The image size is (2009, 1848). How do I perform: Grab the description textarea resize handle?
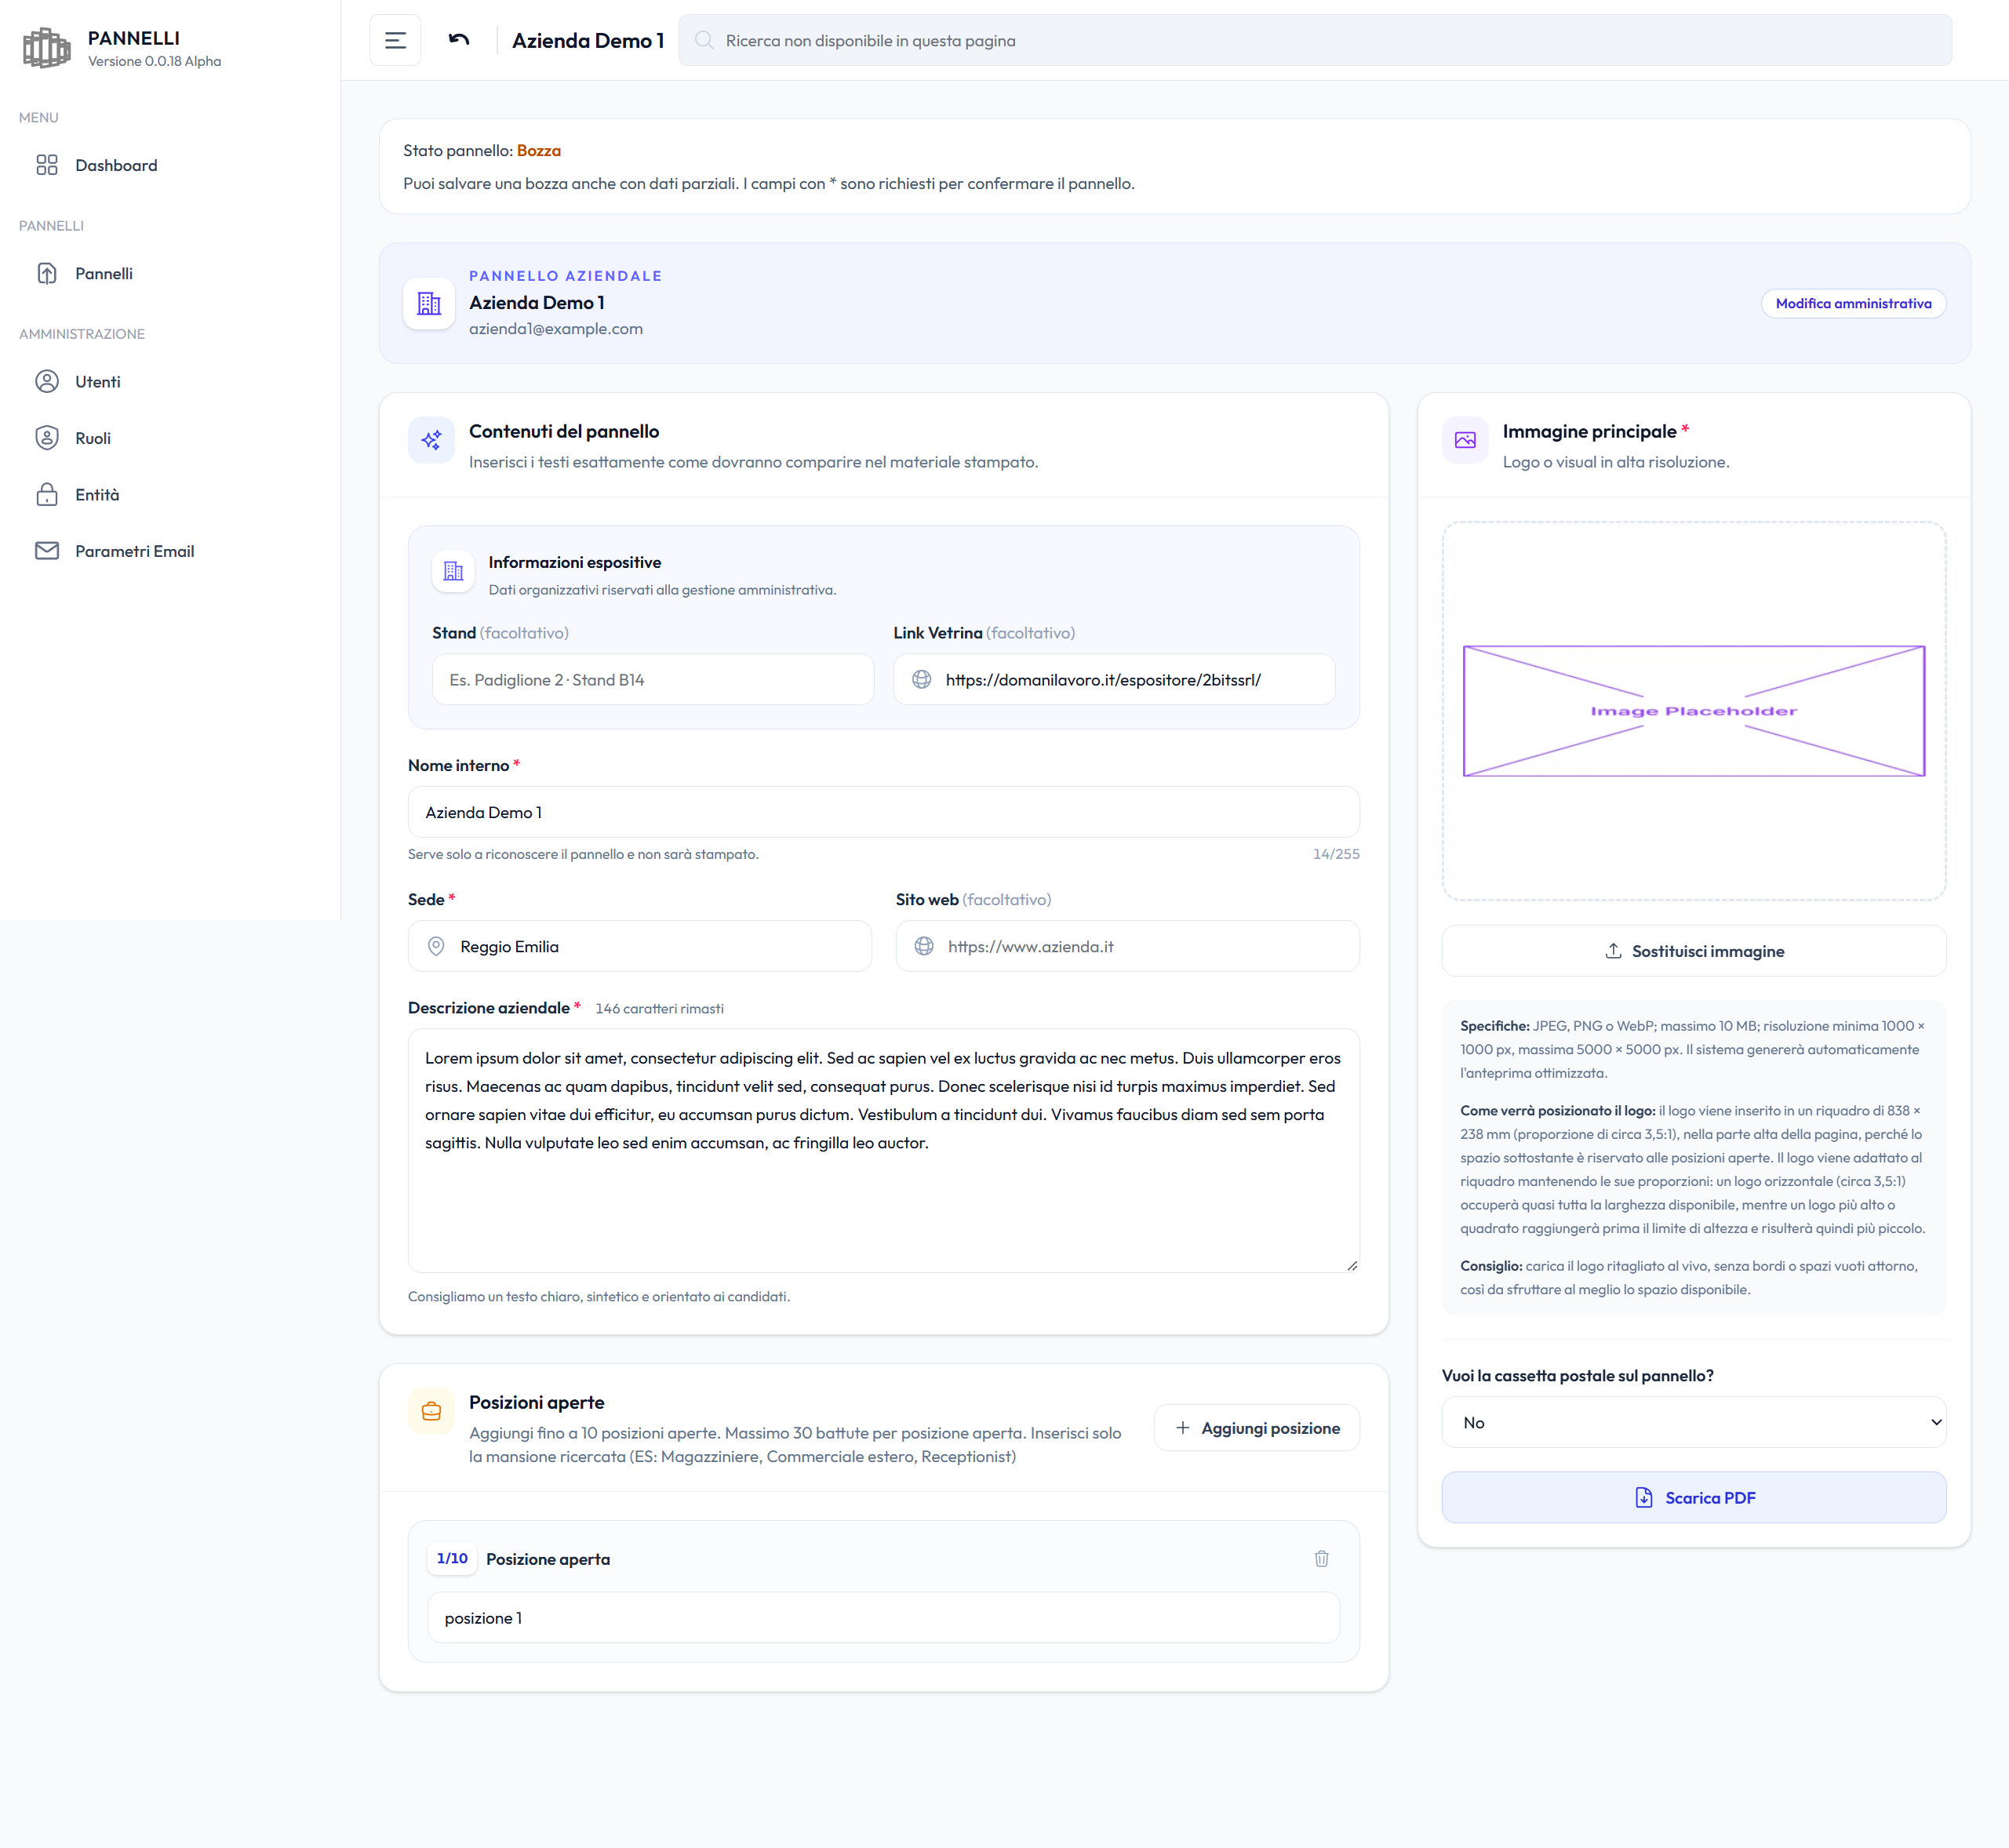coord(1352,1265)
